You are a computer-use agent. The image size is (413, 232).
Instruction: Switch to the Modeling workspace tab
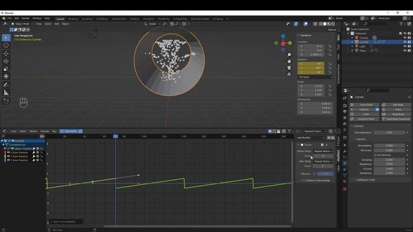point(73,19)
